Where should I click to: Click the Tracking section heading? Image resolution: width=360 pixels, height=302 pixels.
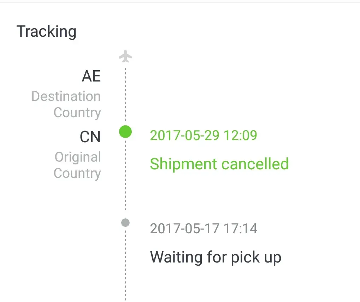coord(46,31)
